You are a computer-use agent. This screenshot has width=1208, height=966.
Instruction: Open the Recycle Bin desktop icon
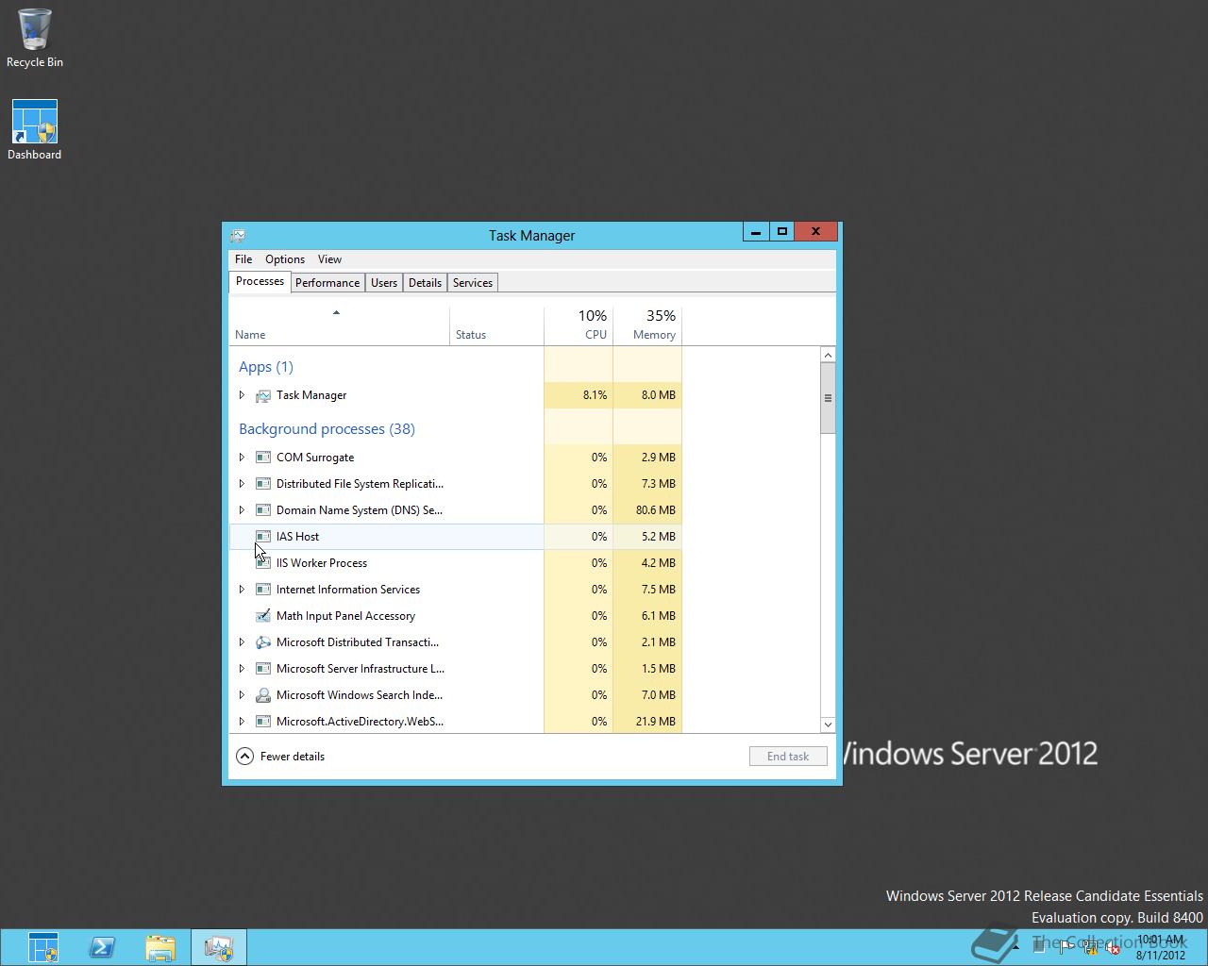[x=34, y=38]
